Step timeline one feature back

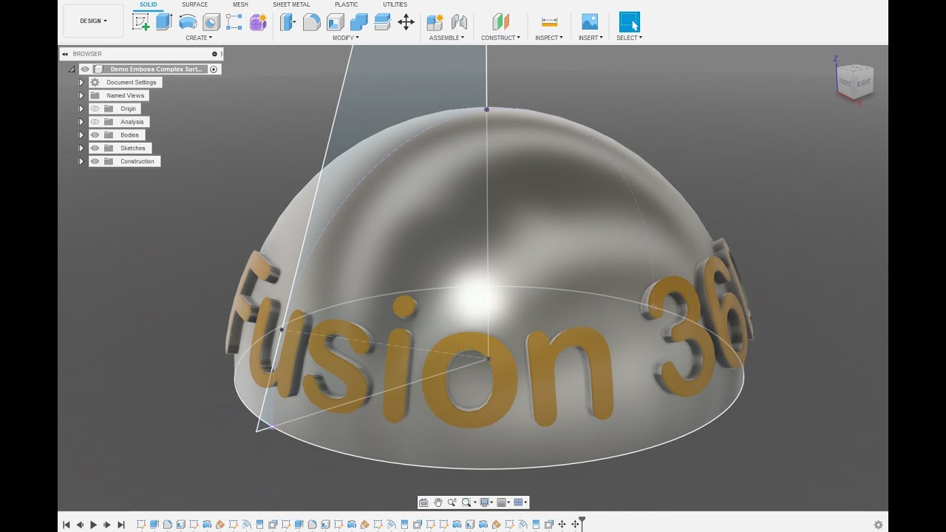pyautogui.click(x=80, y=525)
